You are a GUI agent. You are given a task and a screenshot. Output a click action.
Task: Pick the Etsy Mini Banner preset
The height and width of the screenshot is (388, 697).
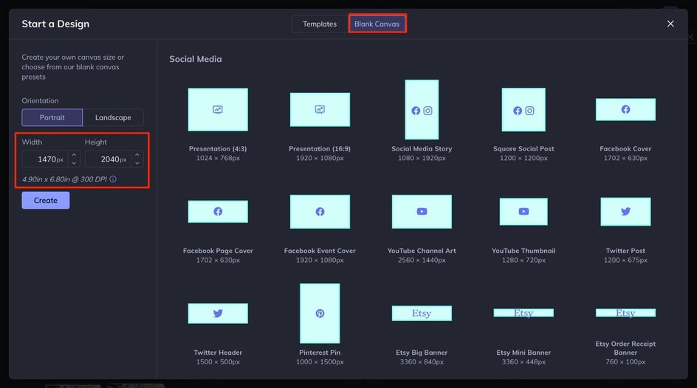pos(523,313)
